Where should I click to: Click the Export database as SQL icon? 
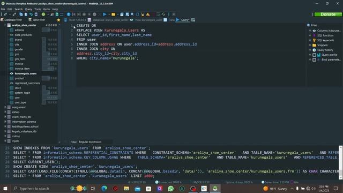(57, 14)
